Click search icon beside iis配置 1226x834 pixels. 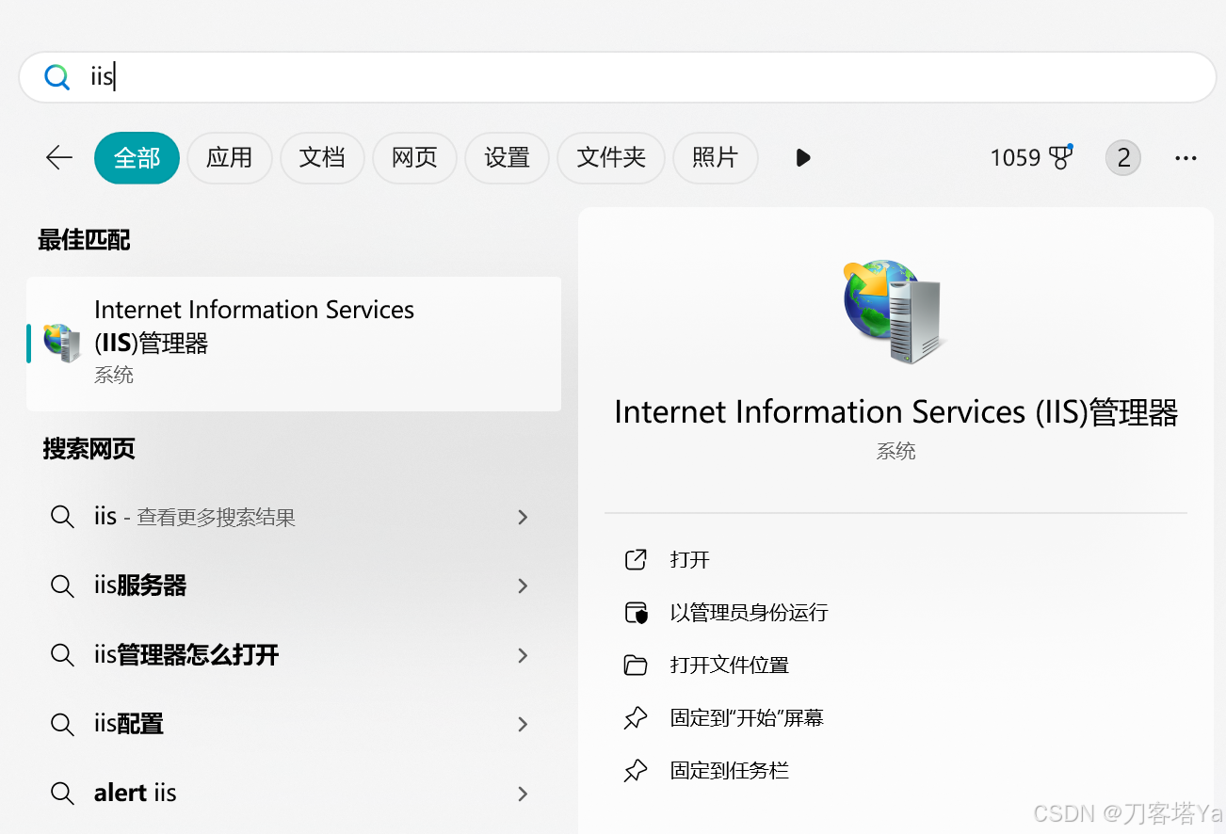[x=62, y=725]
